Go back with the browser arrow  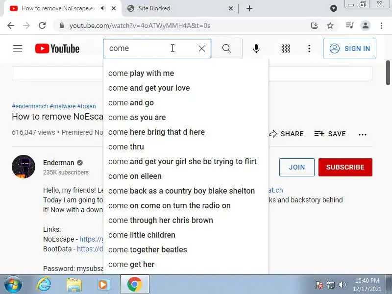(11, 25)
